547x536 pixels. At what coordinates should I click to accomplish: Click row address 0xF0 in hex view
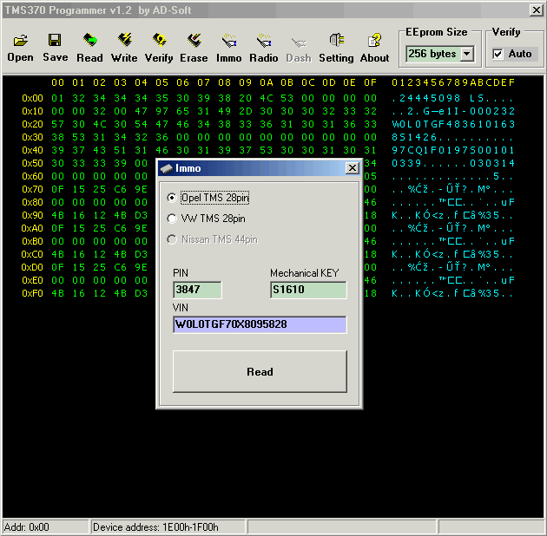point(32,293)
